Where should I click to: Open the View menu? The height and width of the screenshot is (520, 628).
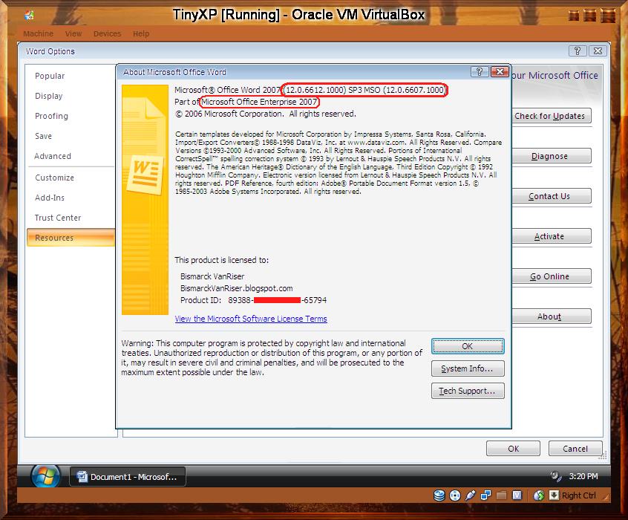(73, 33)
